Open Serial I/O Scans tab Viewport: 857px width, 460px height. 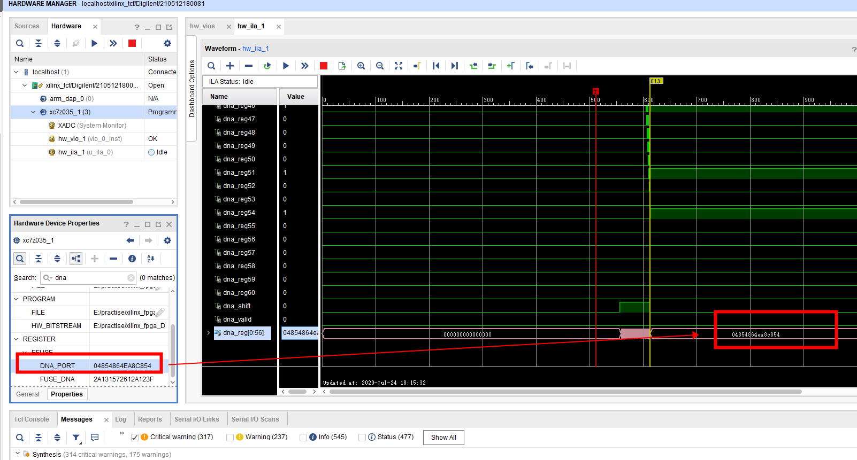[255, 419]
